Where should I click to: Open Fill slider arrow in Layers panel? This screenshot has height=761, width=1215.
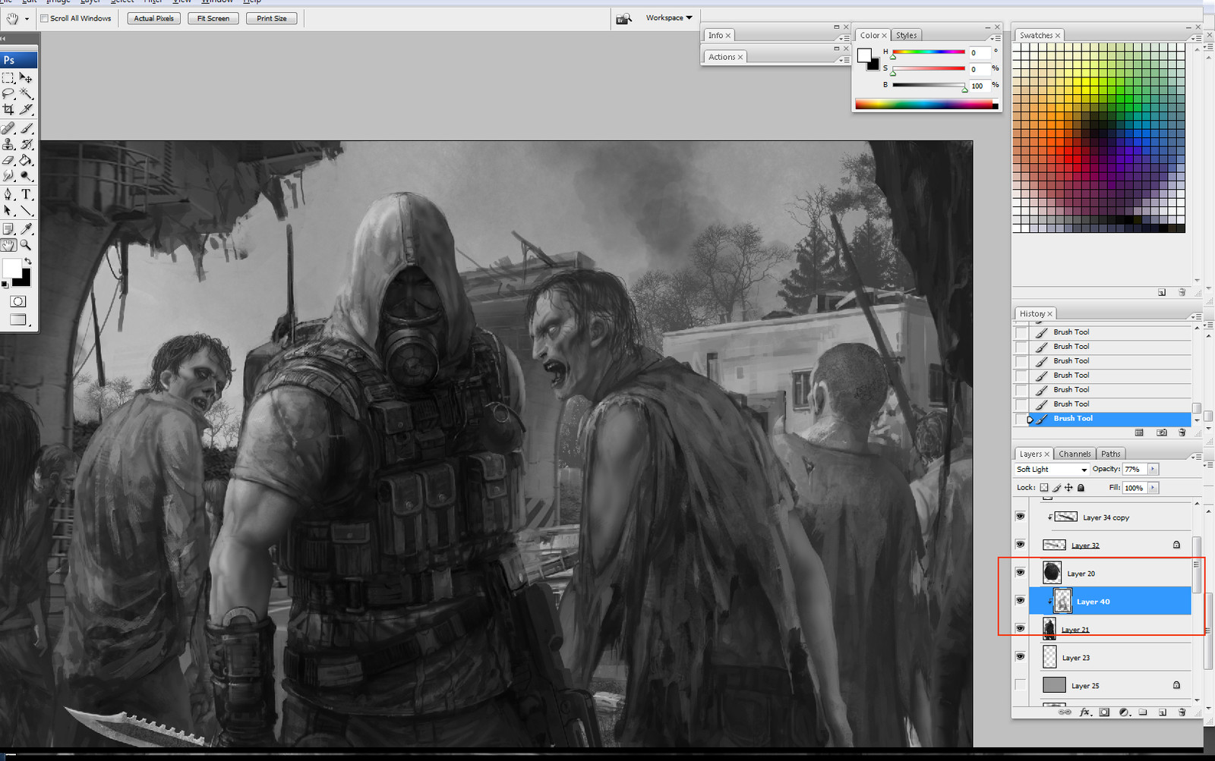pos(1153,488)
